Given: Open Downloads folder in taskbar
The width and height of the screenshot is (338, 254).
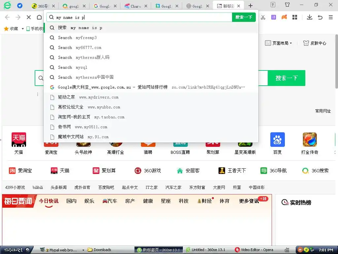Looking at the screenshot, I should point(99,250).
